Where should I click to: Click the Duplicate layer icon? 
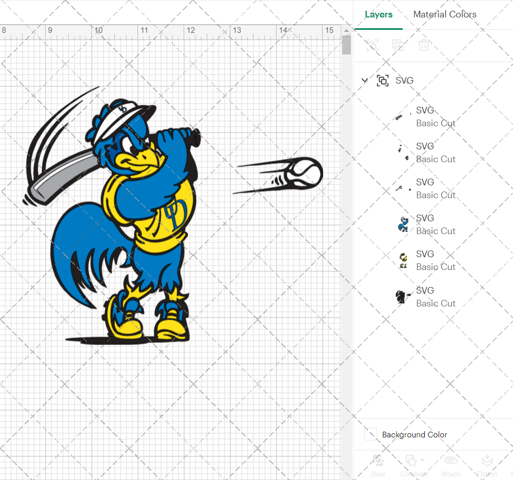(398, 45)
